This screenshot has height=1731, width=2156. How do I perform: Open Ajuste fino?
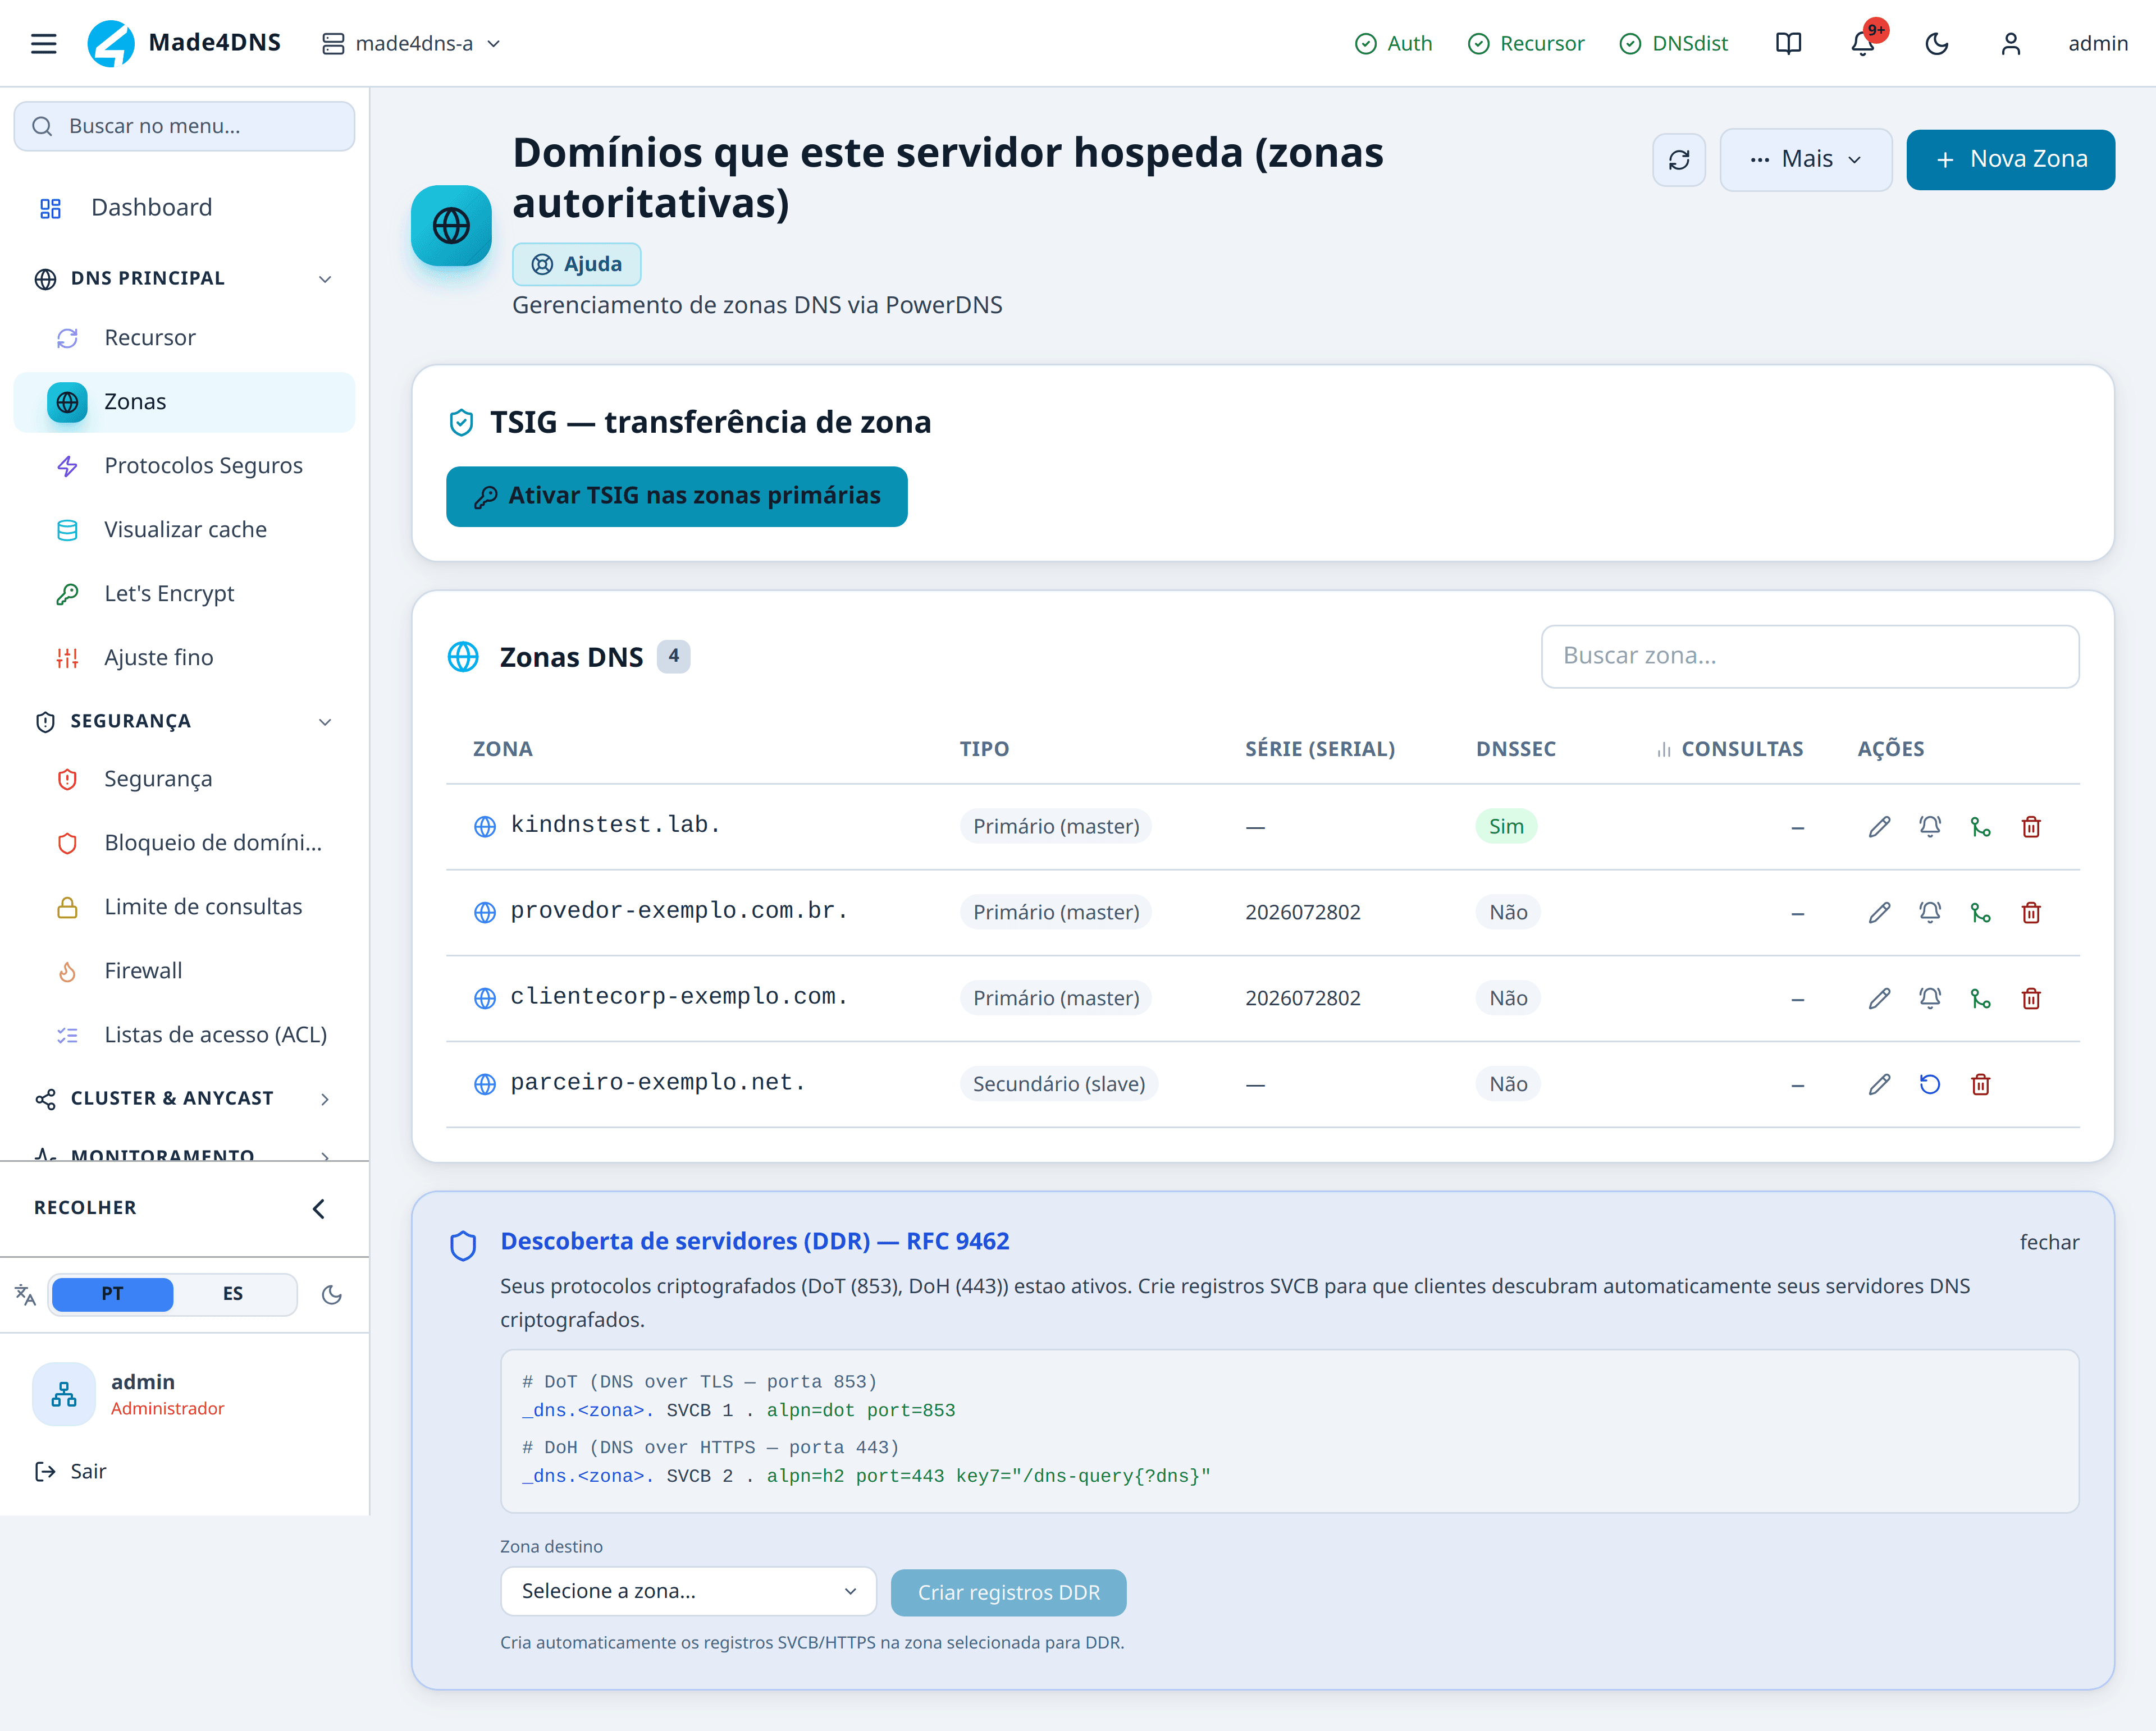click(184, 658)
